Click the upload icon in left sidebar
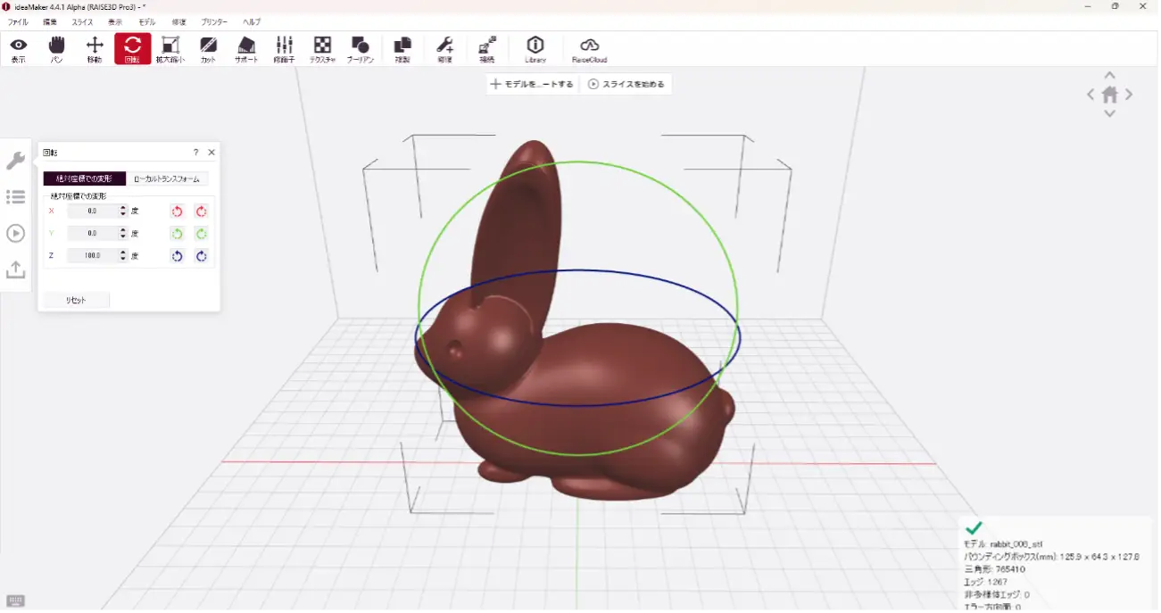The height and width of the screenshot is (613, 1161). pos(15,269)
